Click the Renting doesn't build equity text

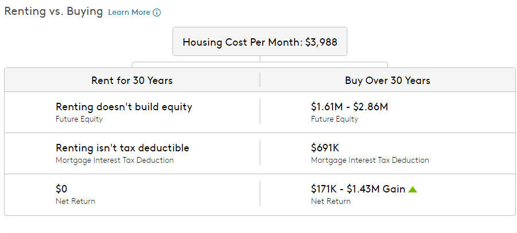pos(124,107)
